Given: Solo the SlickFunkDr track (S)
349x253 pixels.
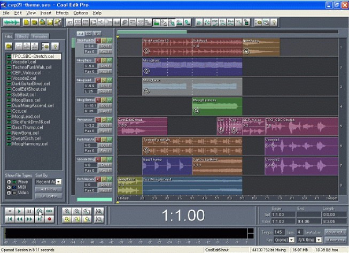Looking at the screenshot, I should [x=104, y=41].
